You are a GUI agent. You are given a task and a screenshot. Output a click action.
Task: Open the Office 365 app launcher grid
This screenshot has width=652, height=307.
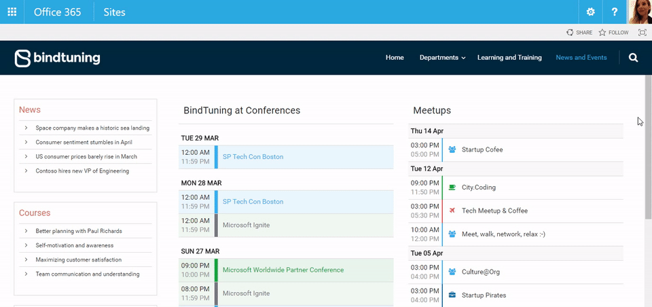click(12, 12)
